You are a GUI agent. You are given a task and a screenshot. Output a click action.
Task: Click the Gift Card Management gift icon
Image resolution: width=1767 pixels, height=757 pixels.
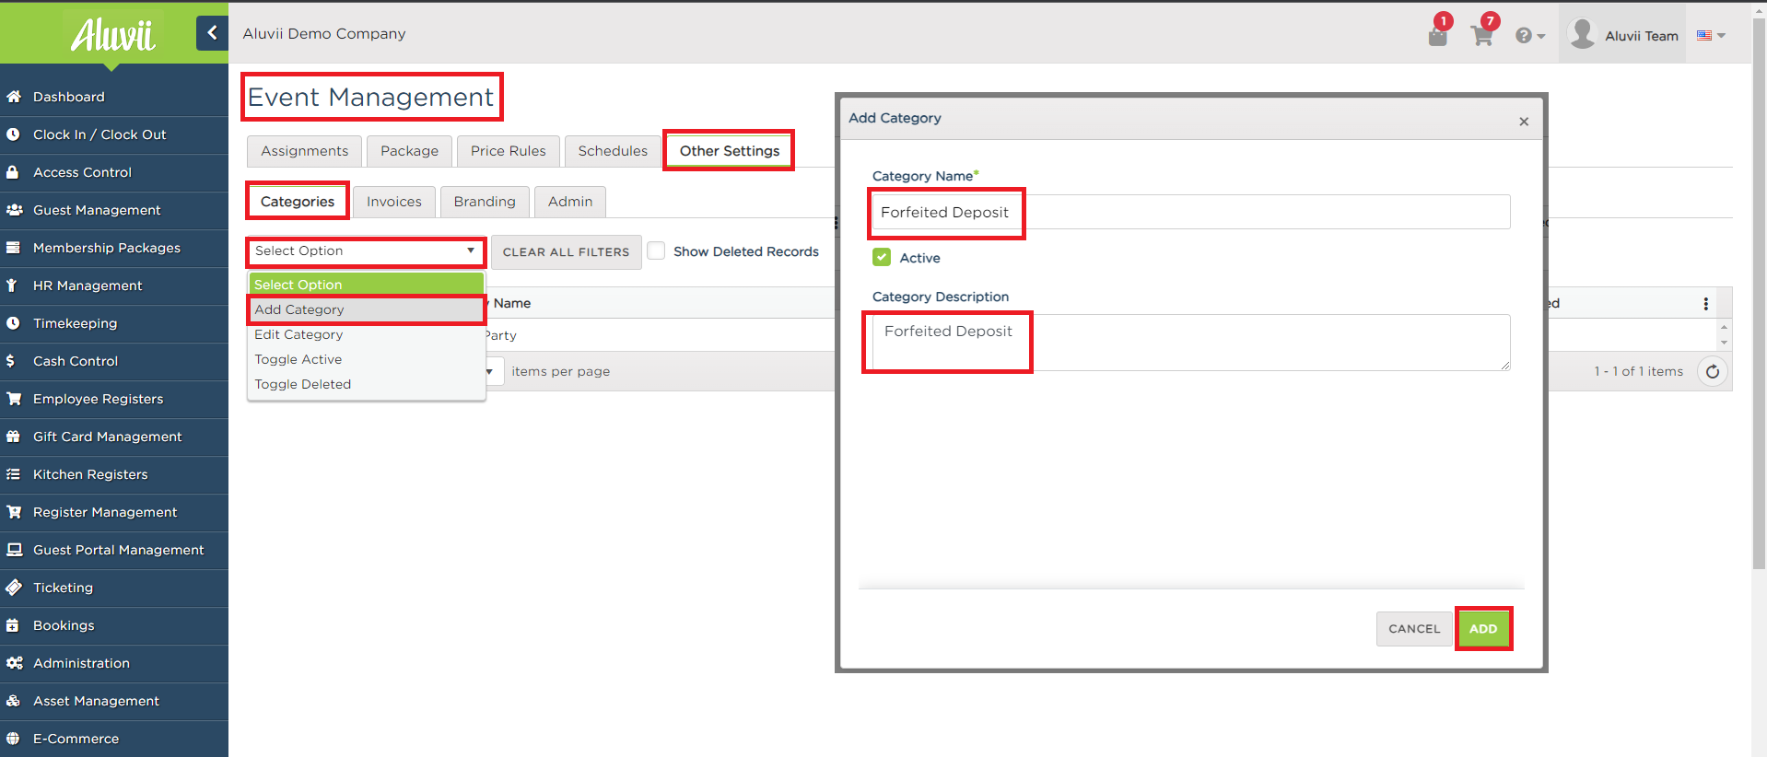point(14,437)
